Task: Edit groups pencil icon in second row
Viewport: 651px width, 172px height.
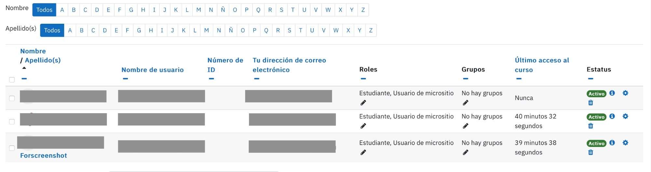Action: [x=465, y=126]
